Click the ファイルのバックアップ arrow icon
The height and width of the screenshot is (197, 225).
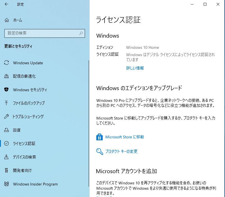(x=6, y=103)
